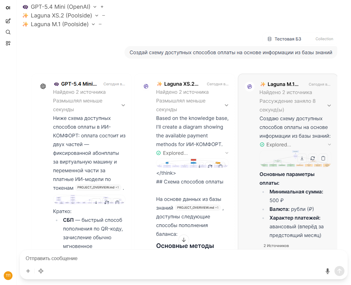
Task: Click the 'Collection' label
Action: click(x=324, y=39)
